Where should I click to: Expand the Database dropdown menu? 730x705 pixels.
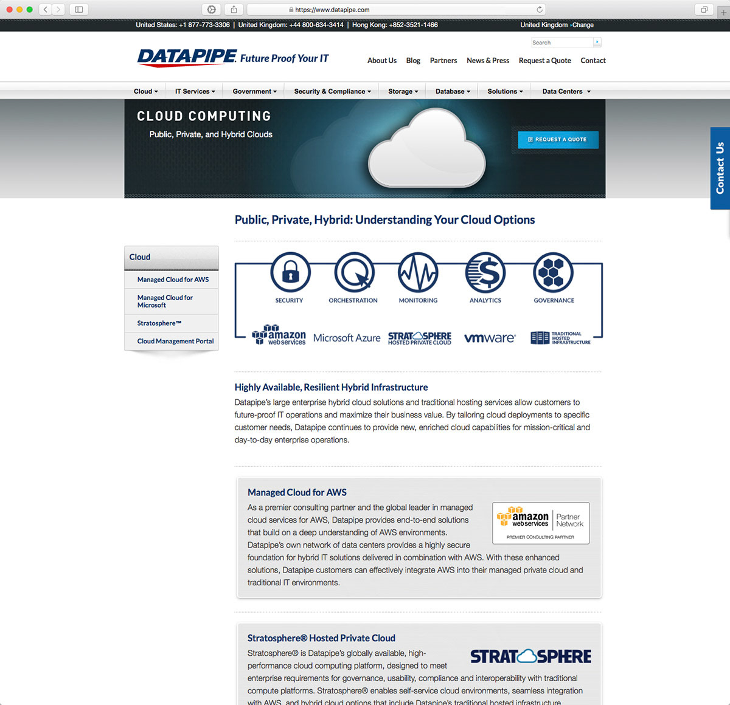point(453,91)
